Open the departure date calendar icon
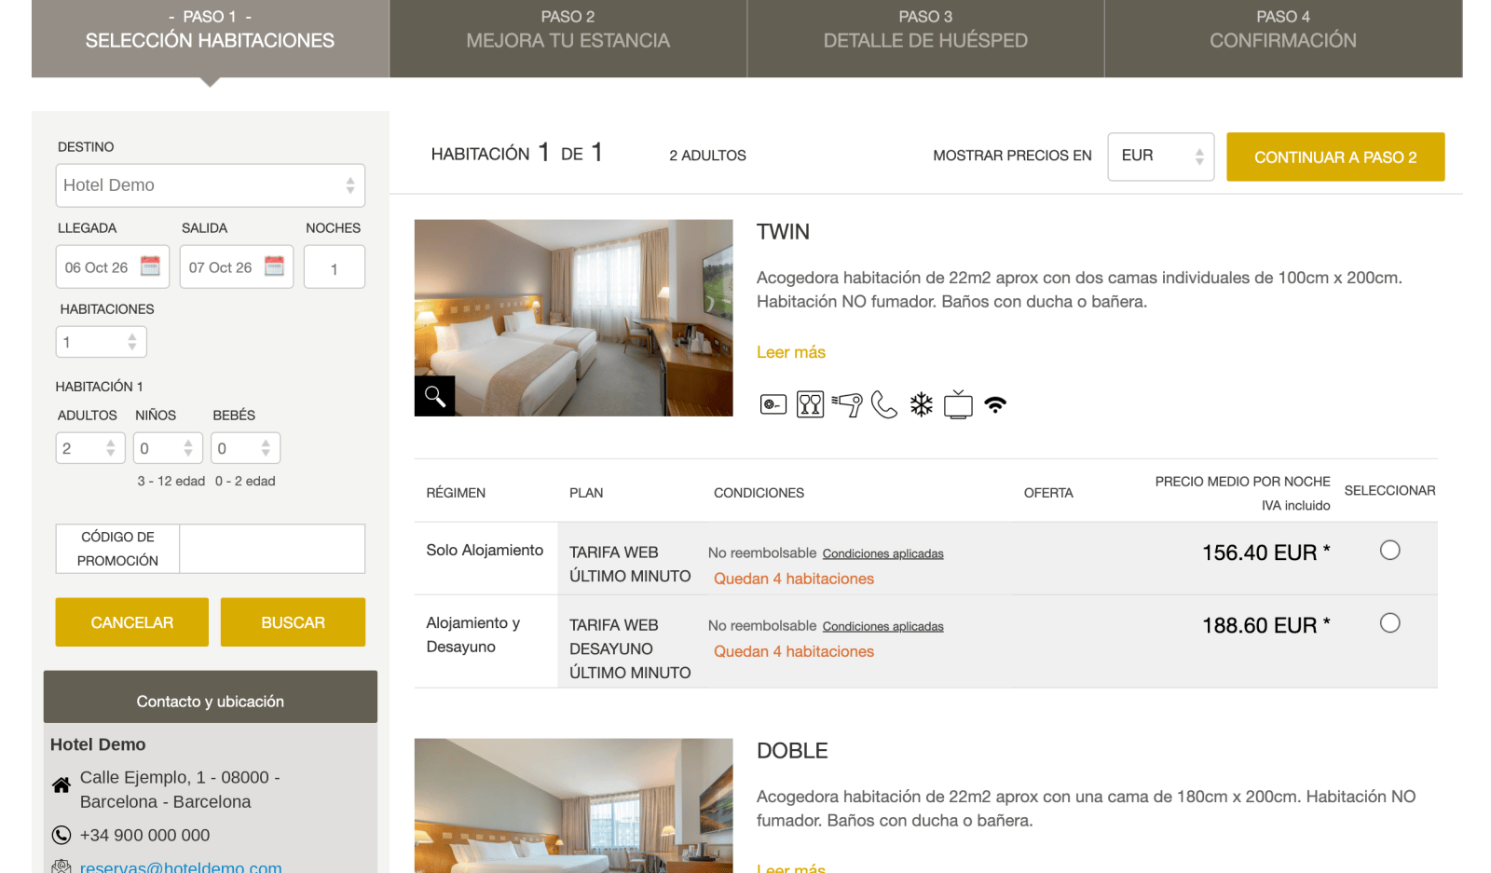 point(274,266)
